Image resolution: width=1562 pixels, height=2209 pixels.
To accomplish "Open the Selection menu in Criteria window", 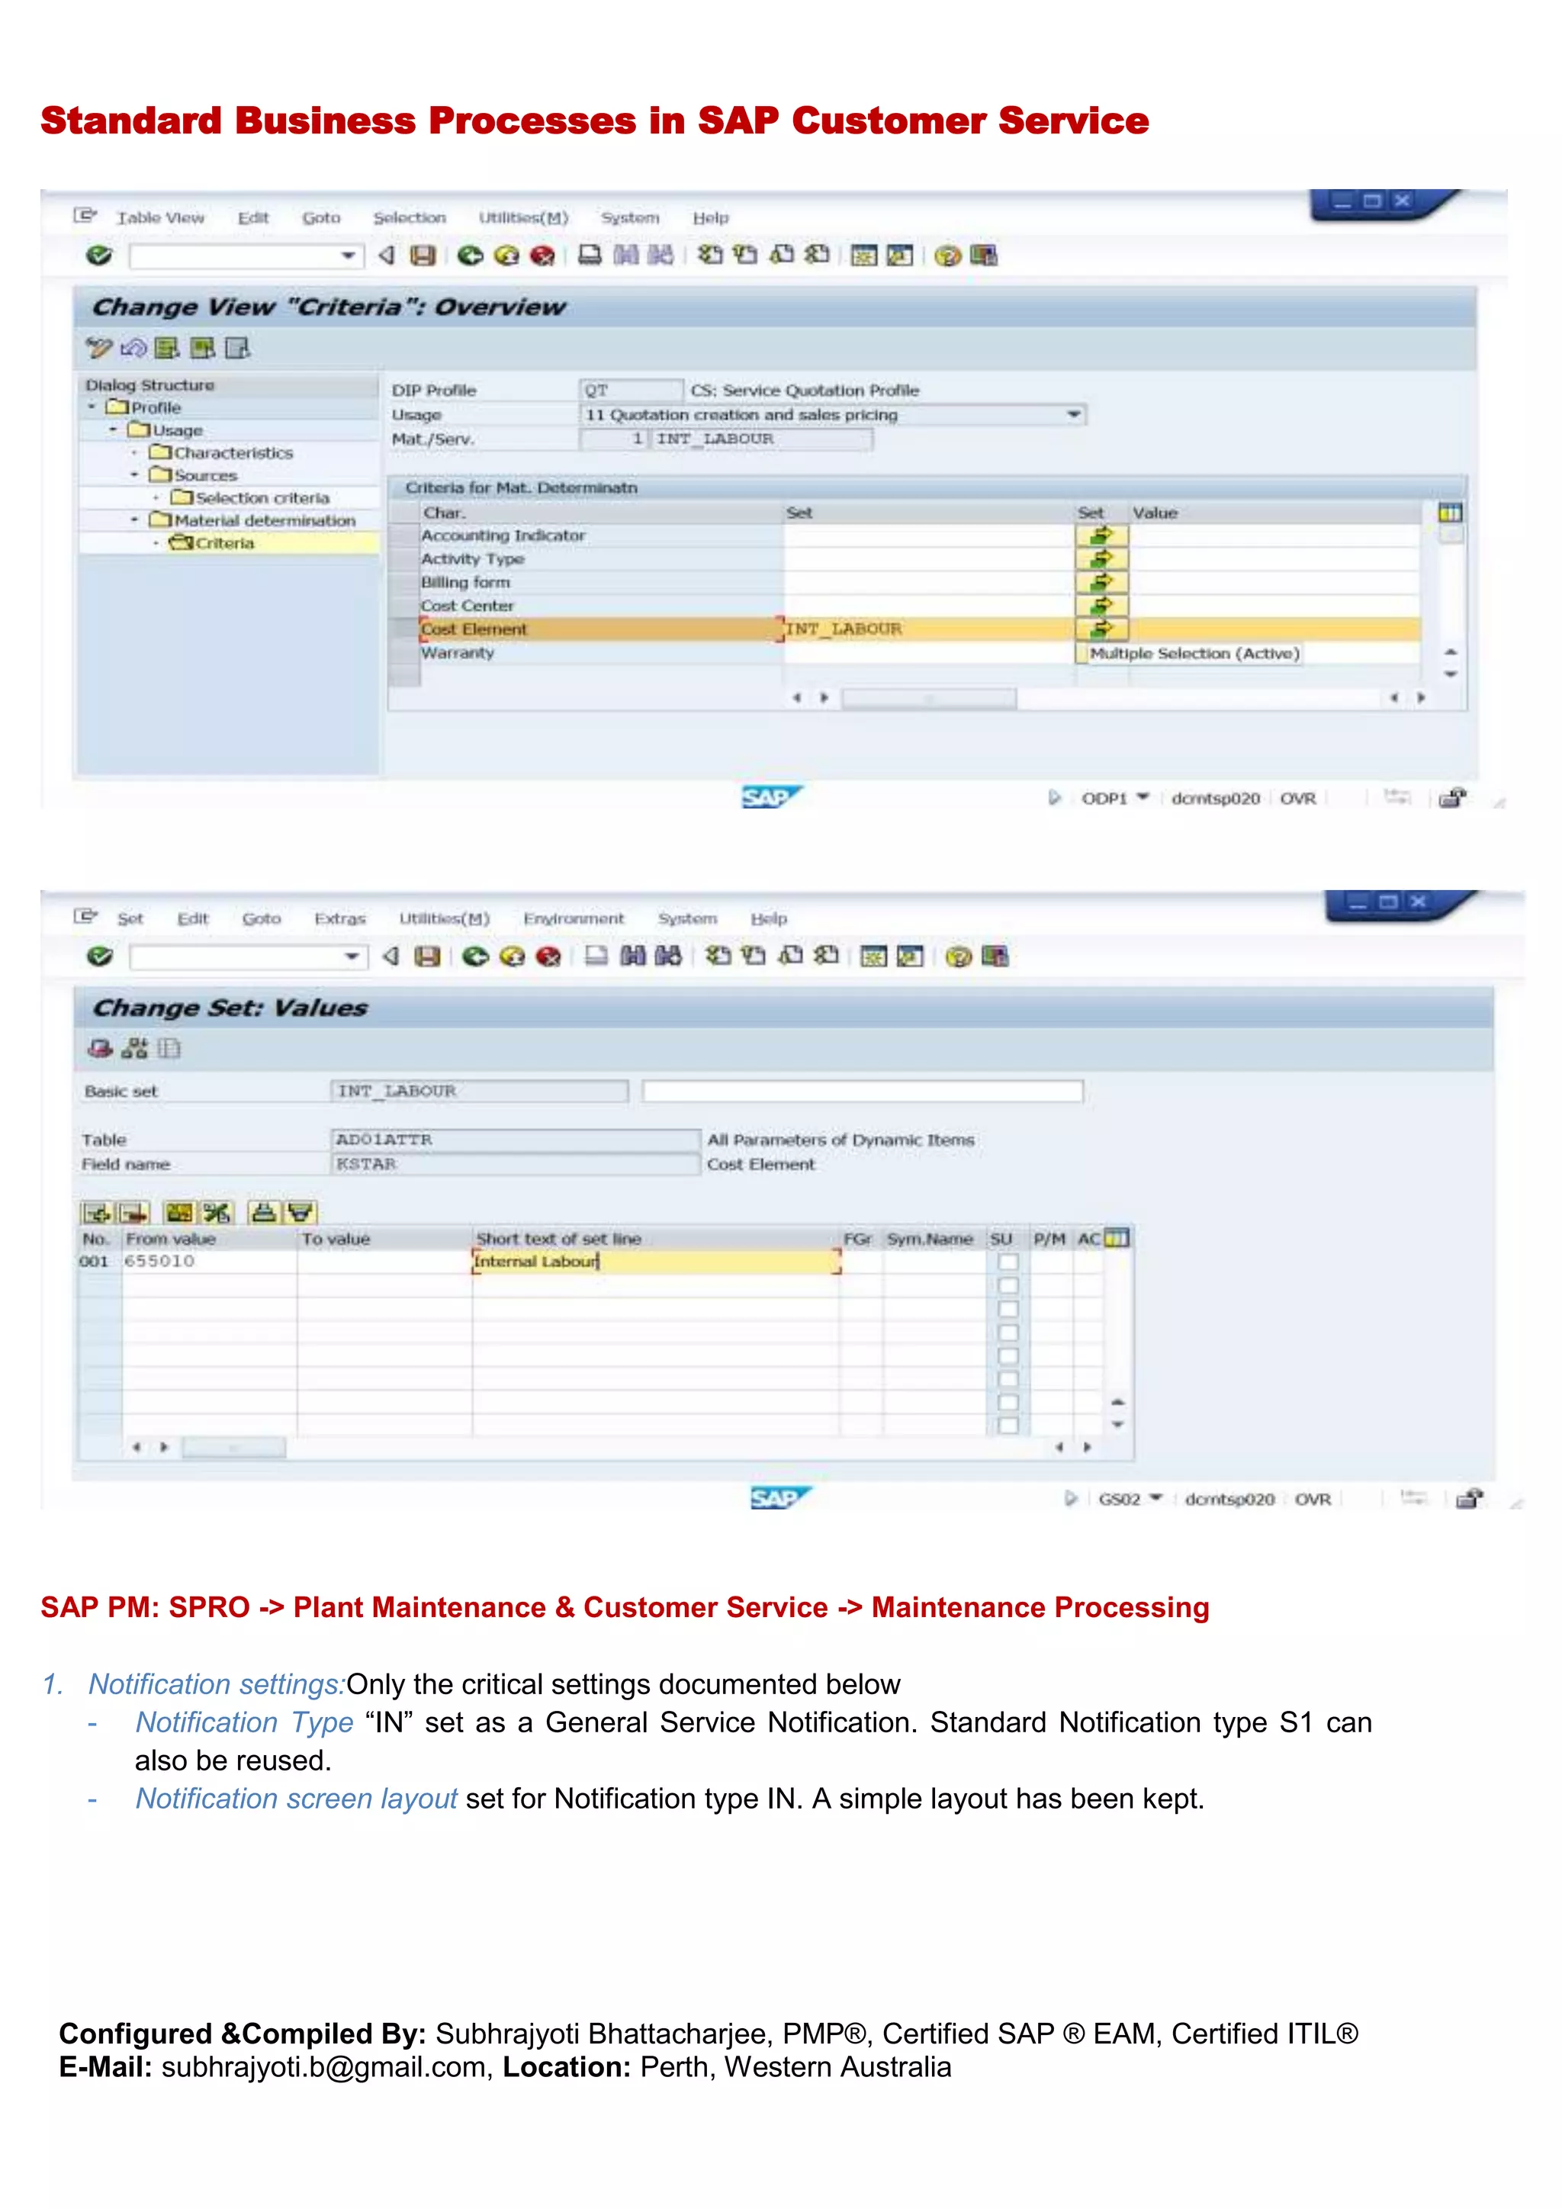I will (x=410, y=218).
